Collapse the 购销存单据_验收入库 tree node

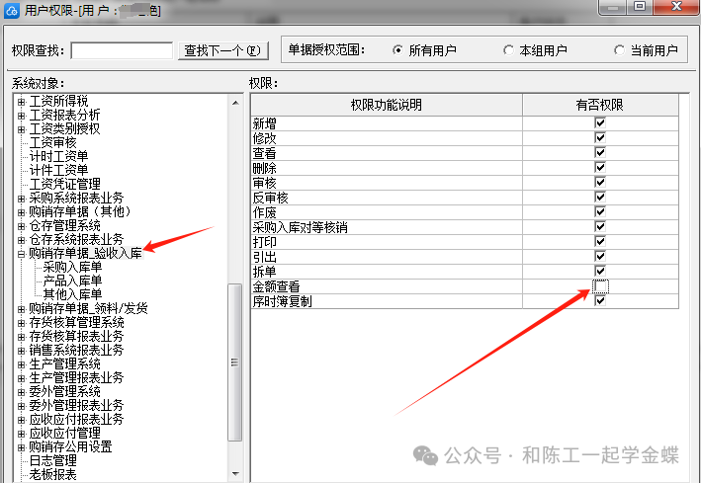point(21,254)
